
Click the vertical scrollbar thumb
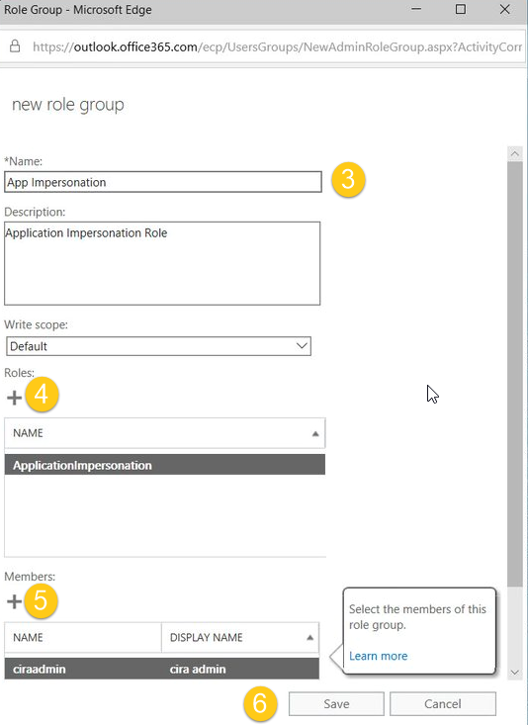pos(515,374)
